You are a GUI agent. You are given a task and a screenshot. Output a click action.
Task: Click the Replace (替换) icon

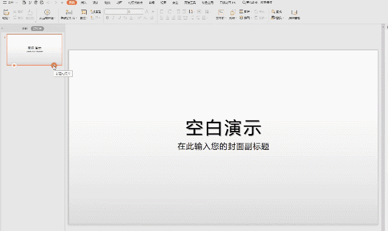pyautogui.click(x=273, y=18)
